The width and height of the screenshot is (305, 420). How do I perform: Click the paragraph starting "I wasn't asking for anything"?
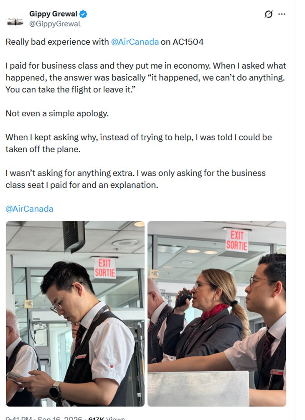point(135,179)
